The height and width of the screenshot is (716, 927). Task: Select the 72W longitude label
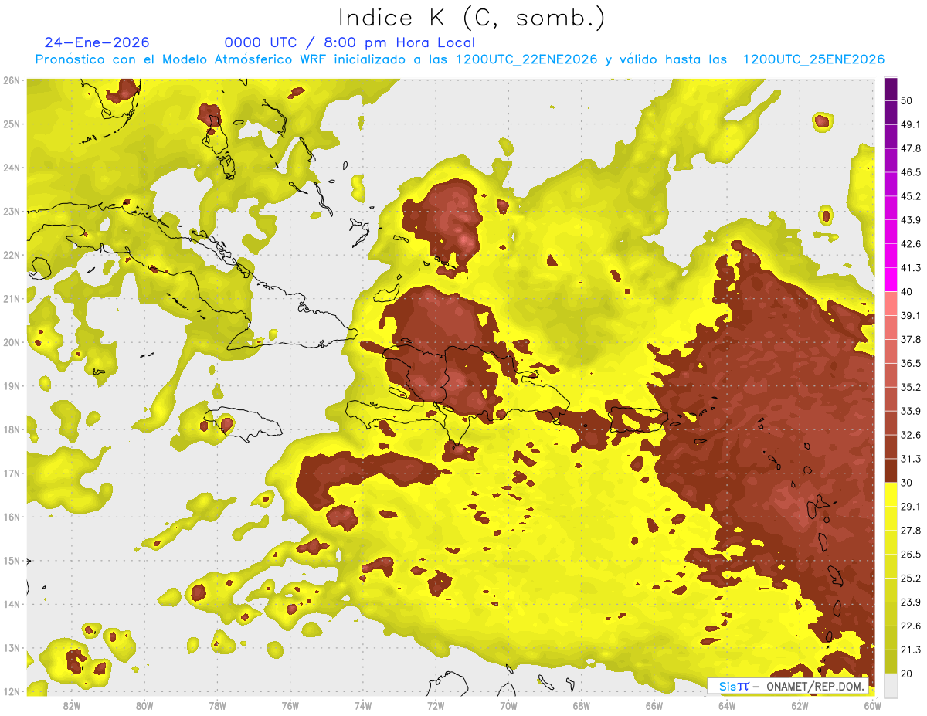pos(436,706)
